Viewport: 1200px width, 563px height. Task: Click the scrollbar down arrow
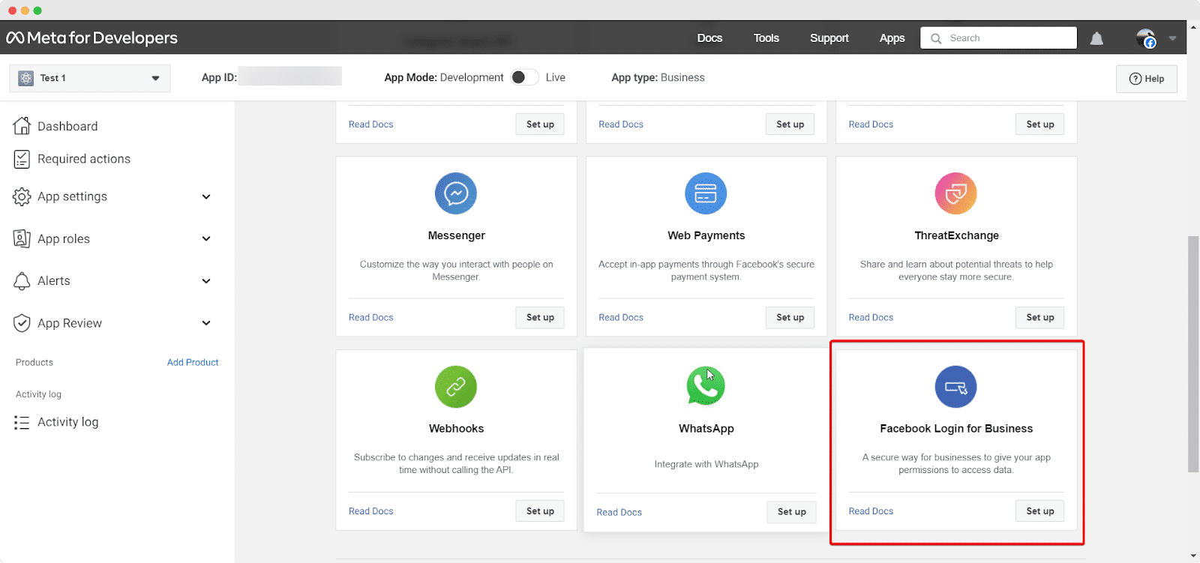[1193, 556]
